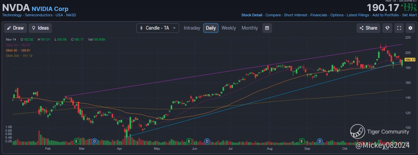Open chart settings gear

[410, 28]
